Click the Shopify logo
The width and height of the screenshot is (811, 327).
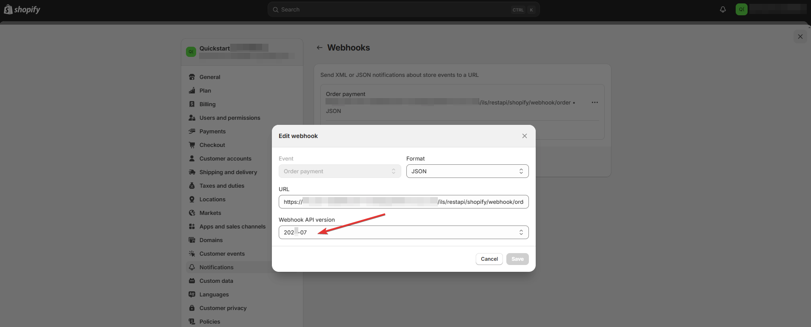[x=22, y=9]
